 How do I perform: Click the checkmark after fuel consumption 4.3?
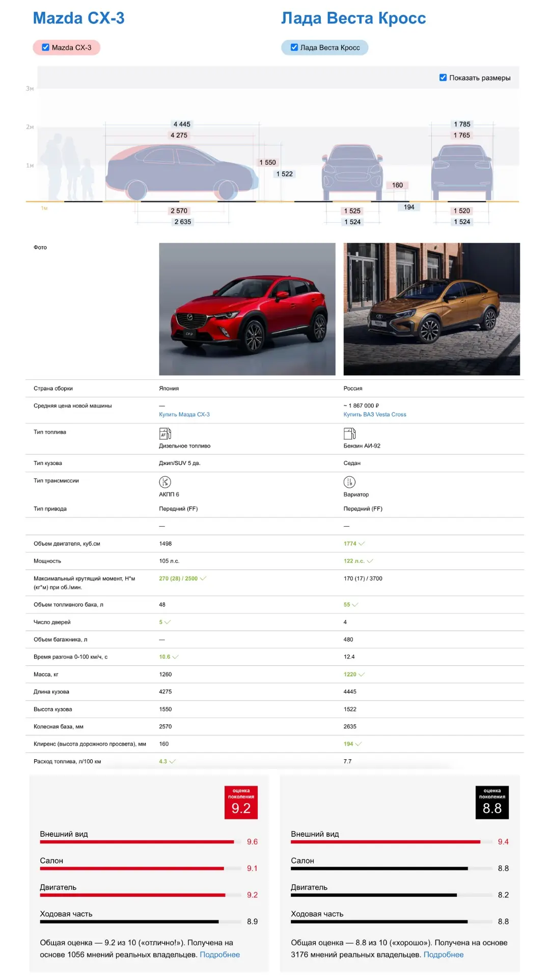coord(172,761)
